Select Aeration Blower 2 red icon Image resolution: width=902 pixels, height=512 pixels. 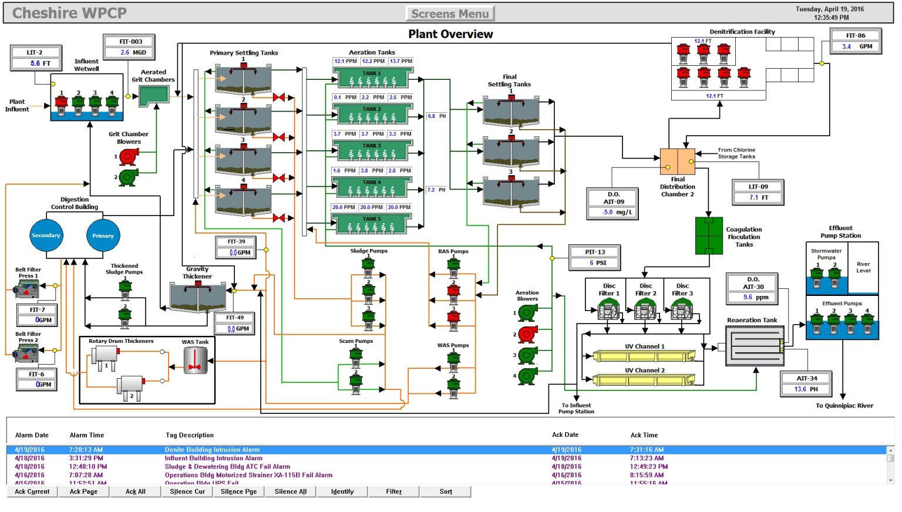click(x=527, y=335)
